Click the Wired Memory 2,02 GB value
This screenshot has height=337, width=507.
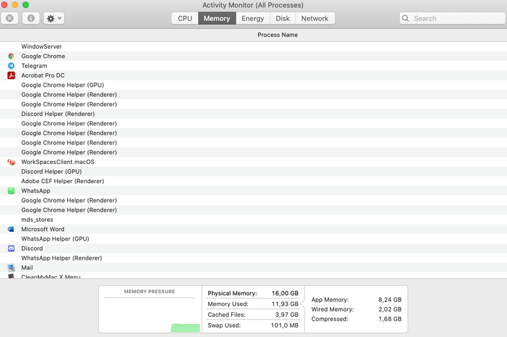[390, 310]
